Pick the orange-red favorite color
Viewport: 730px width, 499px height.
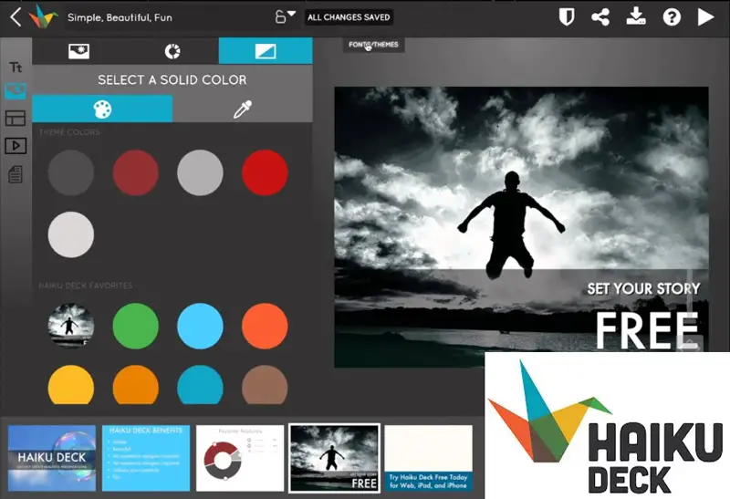[265, 326]
